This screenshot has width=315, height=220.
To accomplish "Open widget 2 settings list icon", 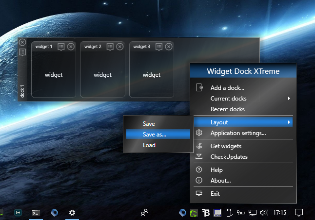I will 110,47.
